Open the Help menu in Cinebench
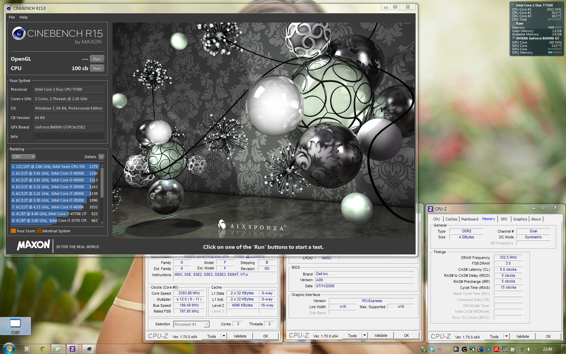Viewport: 566px width, 354px height. [24, 17]
